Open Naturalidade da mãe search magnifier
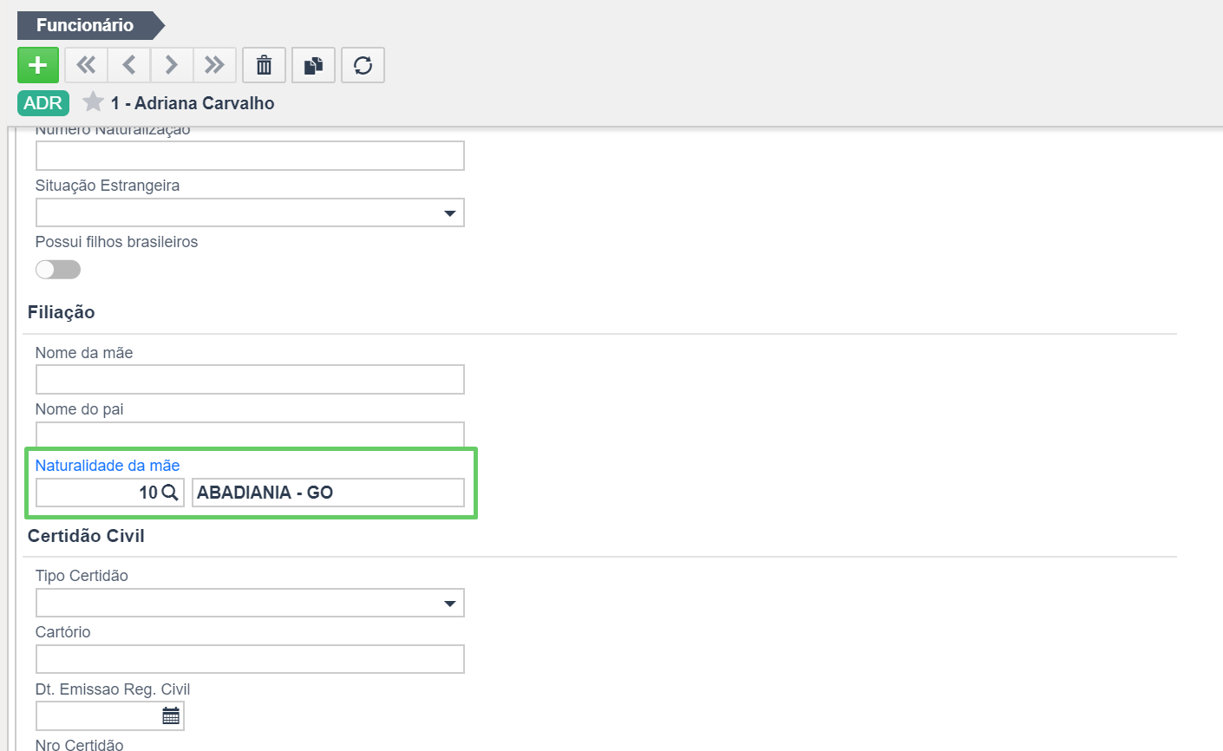The height and width of the screenshot is (751, 1223). click(170, 493)
